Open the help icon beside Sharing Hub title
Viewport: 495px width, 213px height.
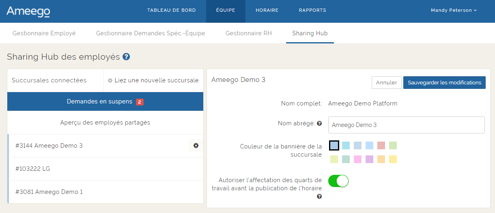[126, 57]
